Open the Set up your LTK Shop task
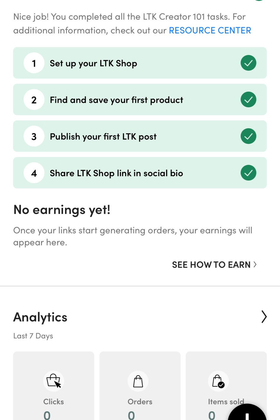The width and height of the screenshot is (280, 420). pos(93,63)
